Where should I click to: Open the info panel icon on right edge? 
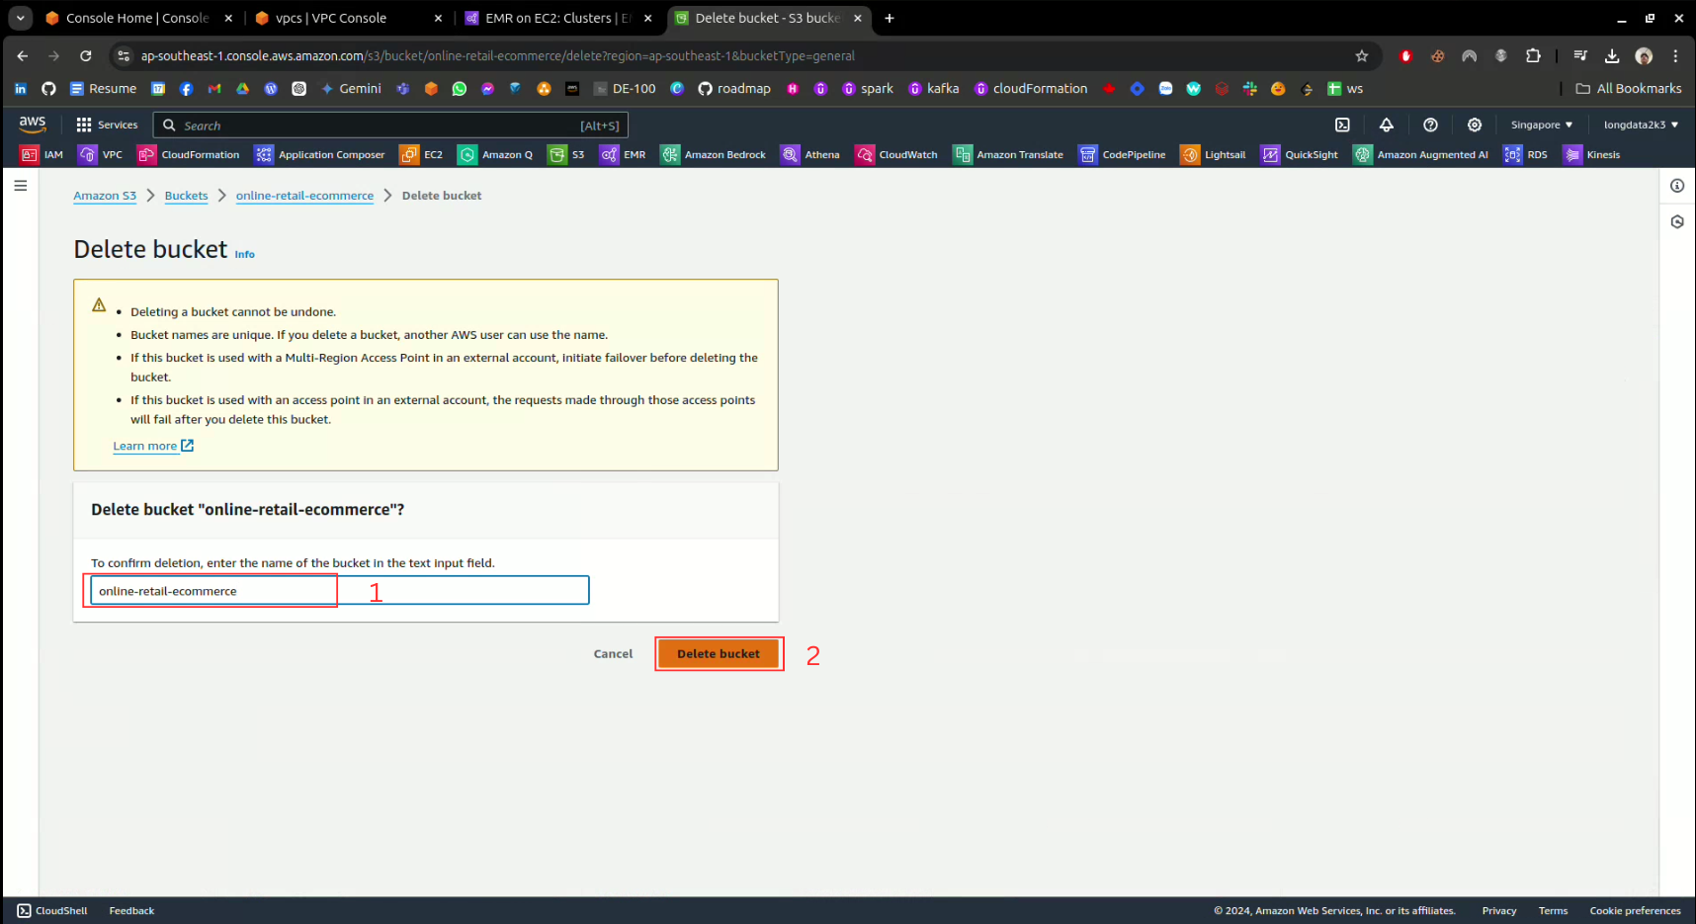coord(1676,186)
